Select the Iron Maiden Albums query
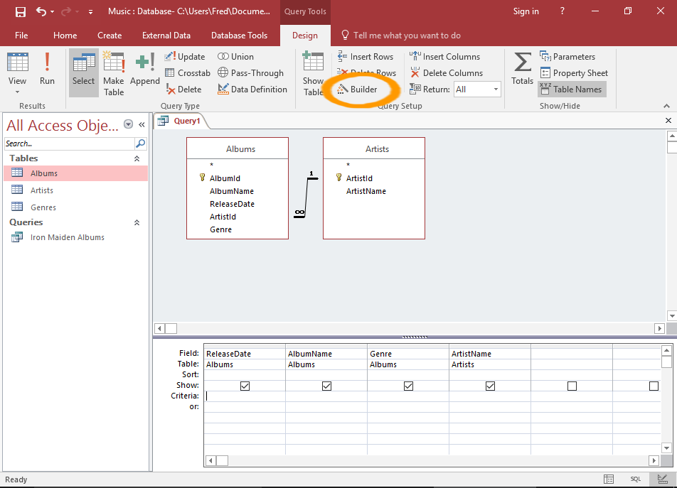This screenshot has width=677, height=488. pos(76,237)
